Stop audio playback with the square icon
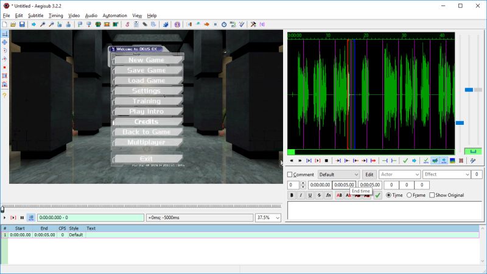This screenshot has width=487, height=274. click(326, 161)
